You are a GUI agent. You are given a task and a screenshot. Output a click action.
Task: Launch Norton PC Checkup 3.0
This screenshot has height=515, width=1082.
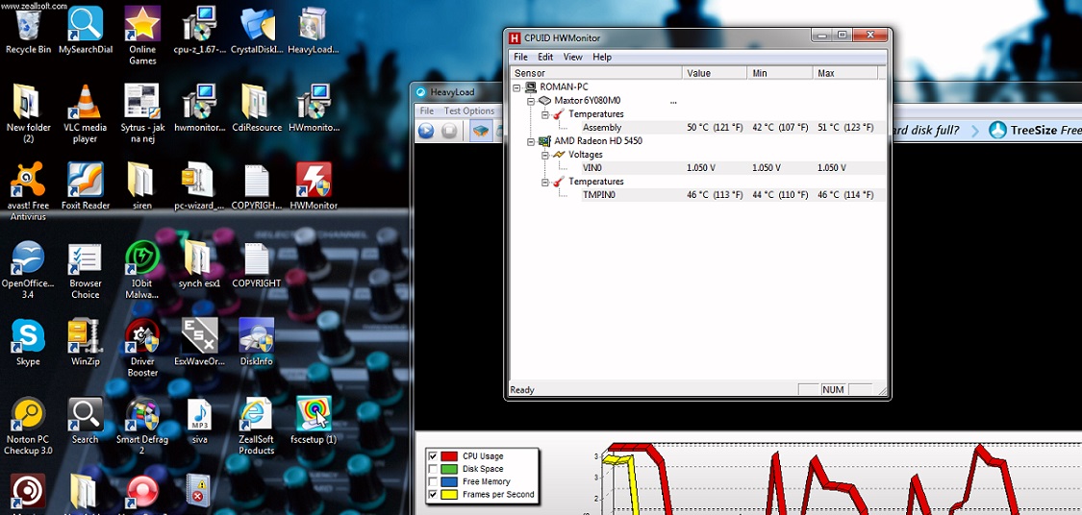pyautogui.click(x=28, y=426)
